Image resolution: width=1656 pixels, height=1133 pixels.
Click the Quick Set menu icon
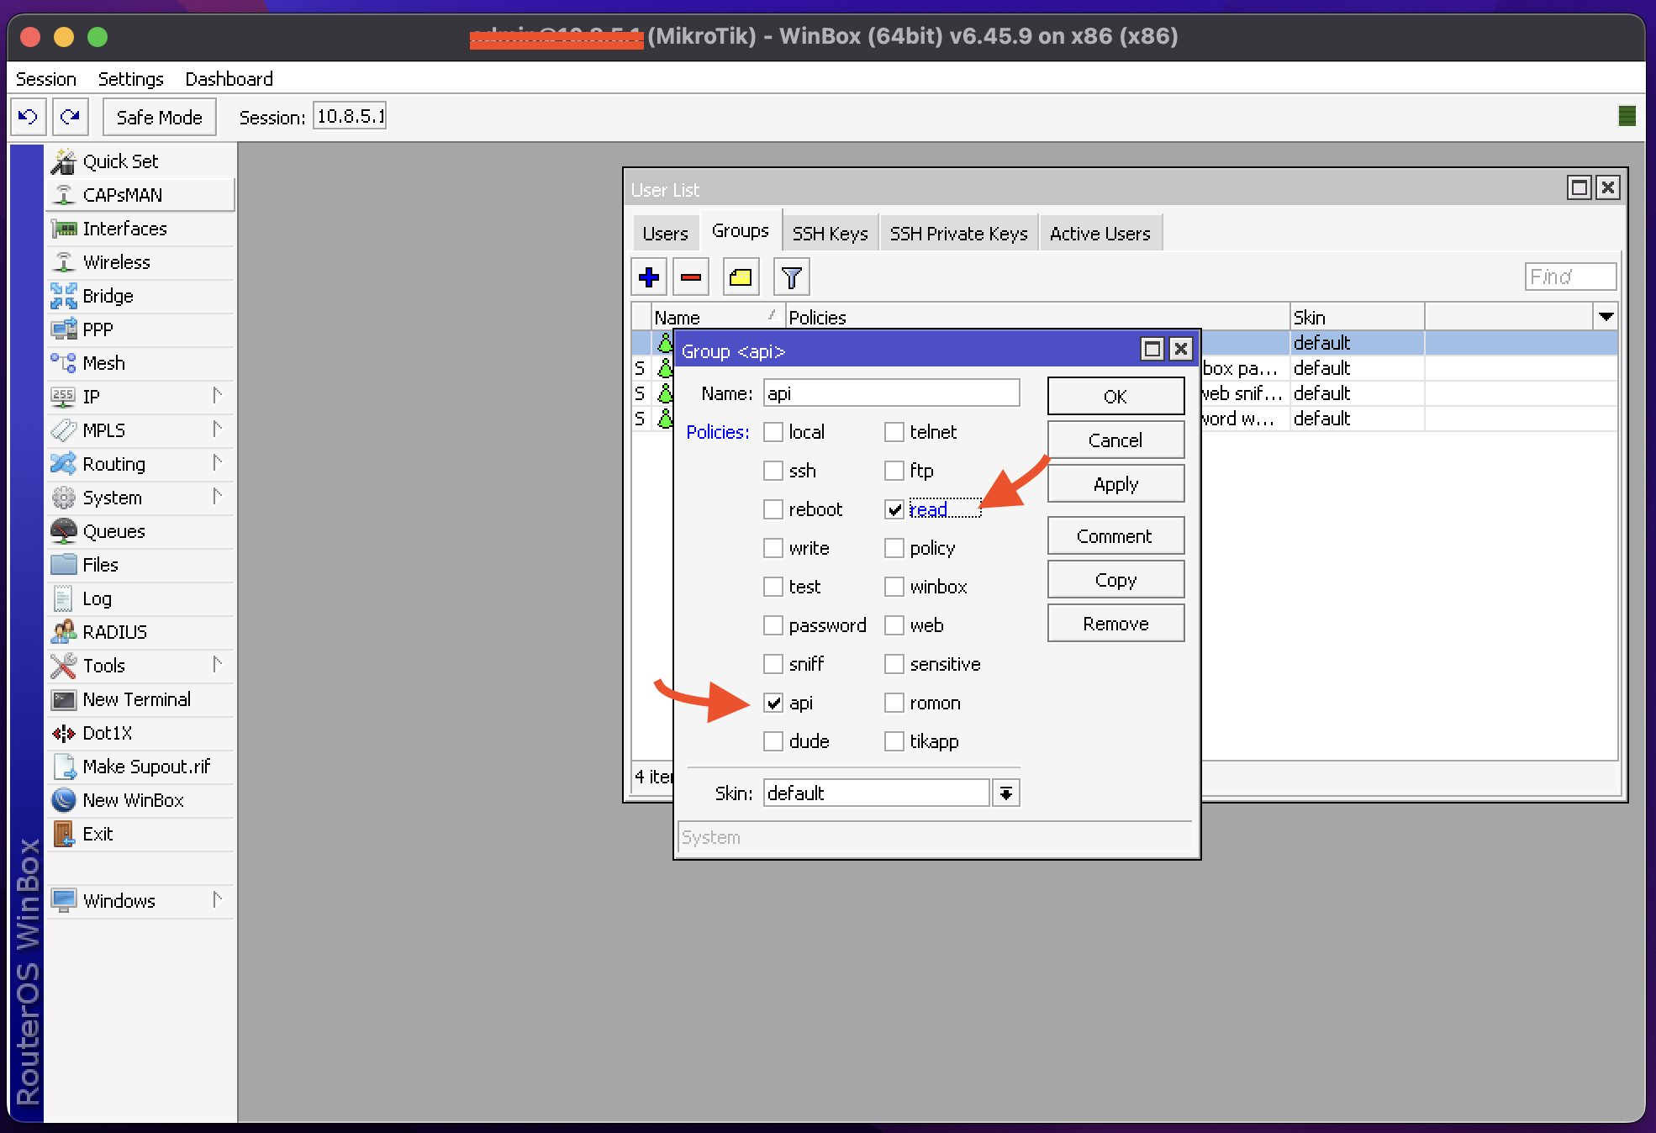63,161
